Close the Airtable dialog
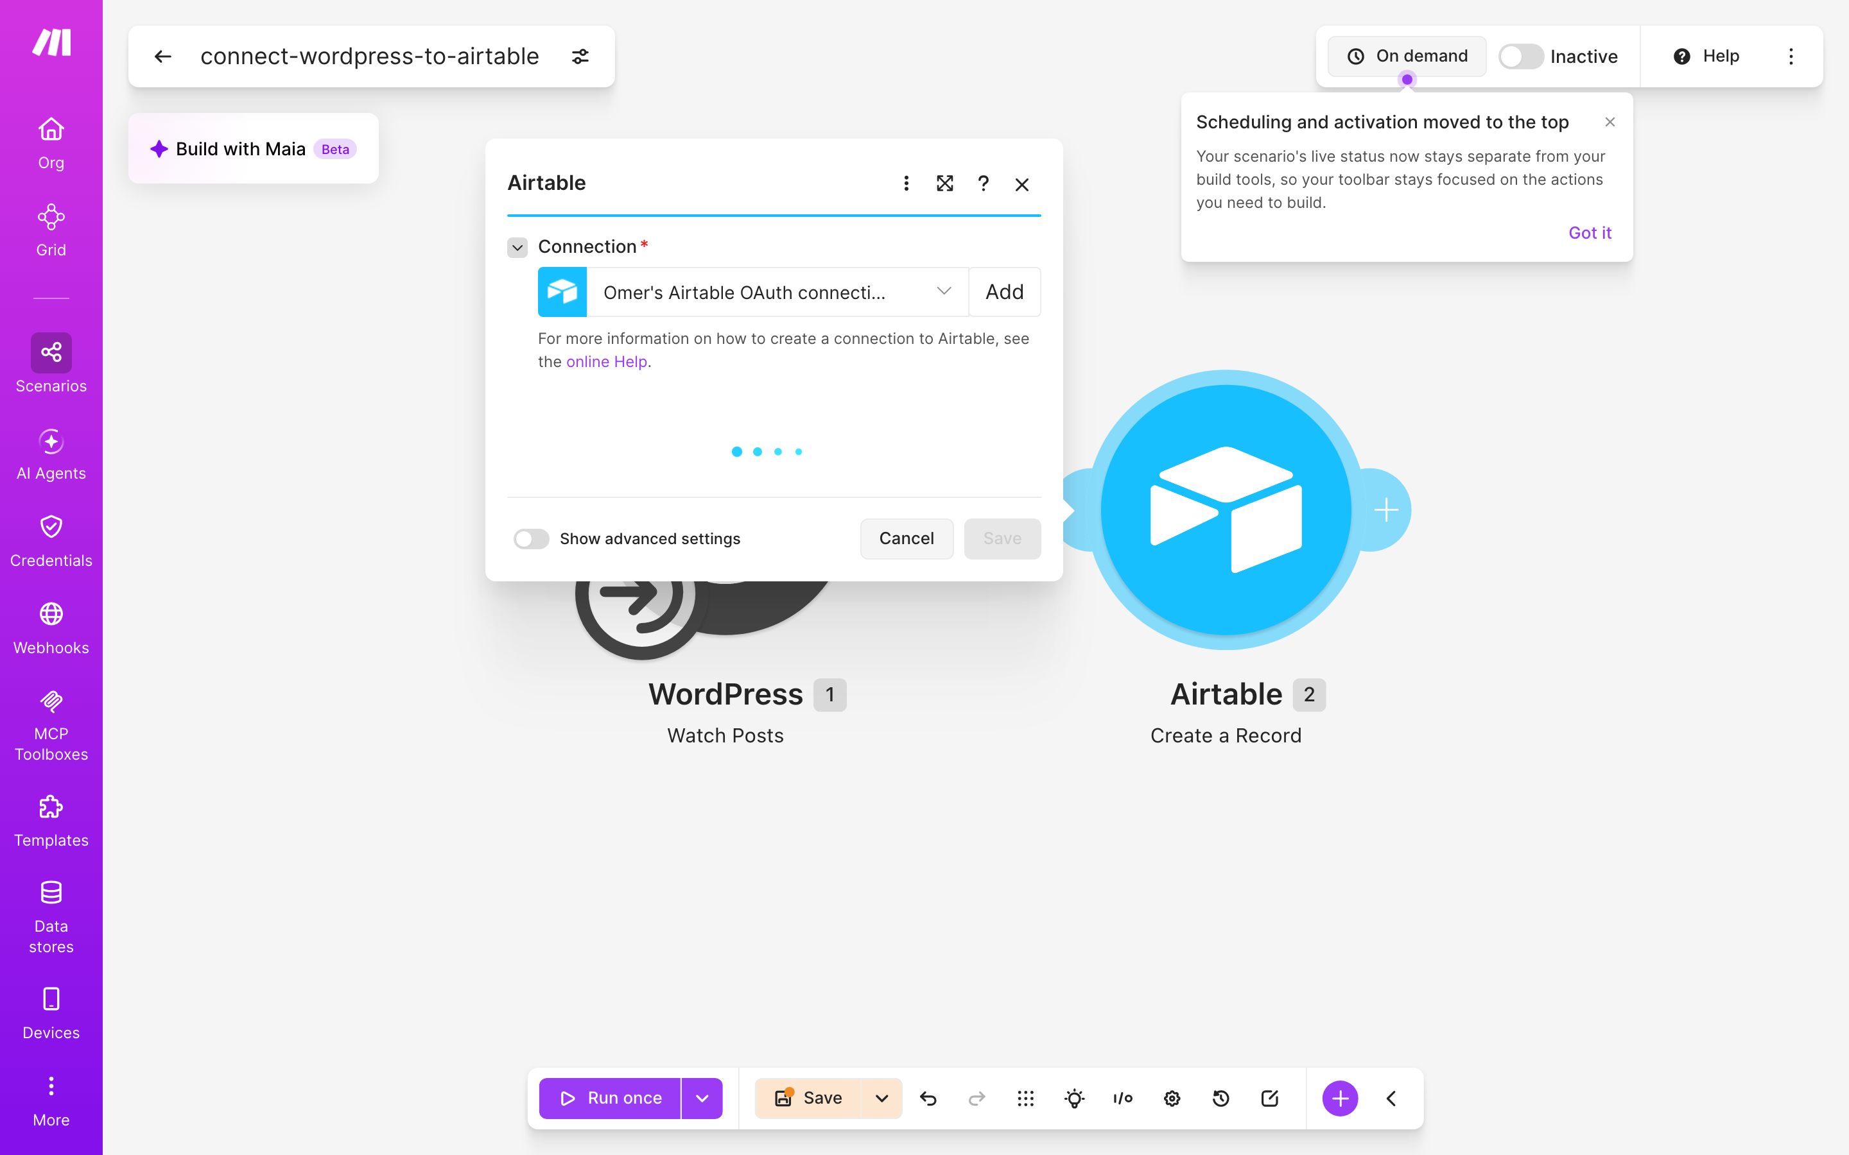The width and height of the screenshot is (1849, 1155). click(1022, 184)
